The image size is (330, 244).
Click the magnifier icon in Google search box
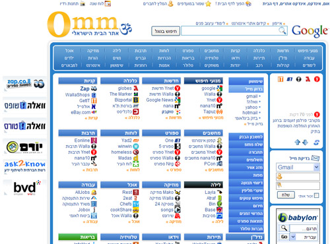[x=282, y=30]
